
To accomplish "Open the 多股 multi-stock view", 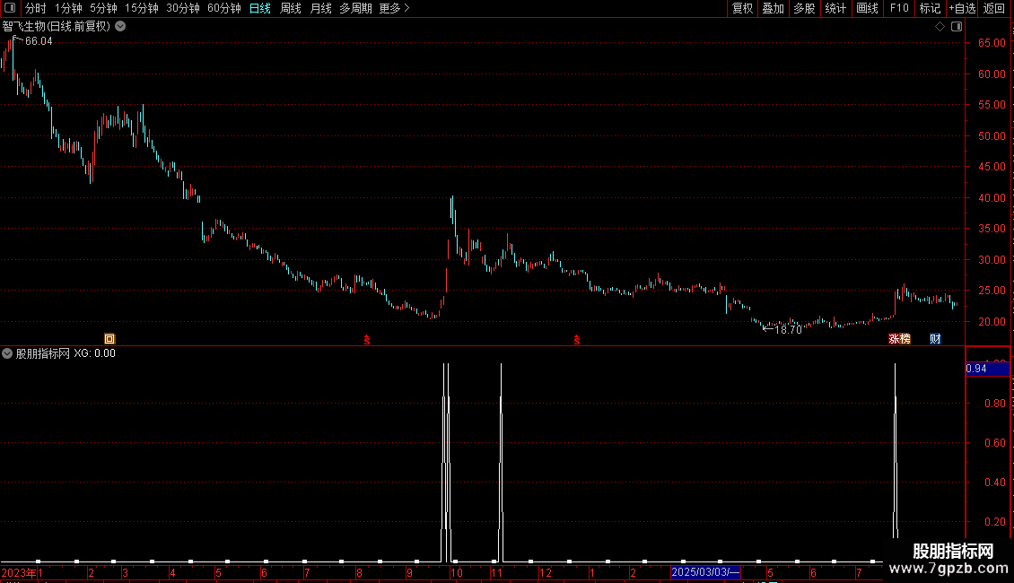I will (x=804, y=8).
